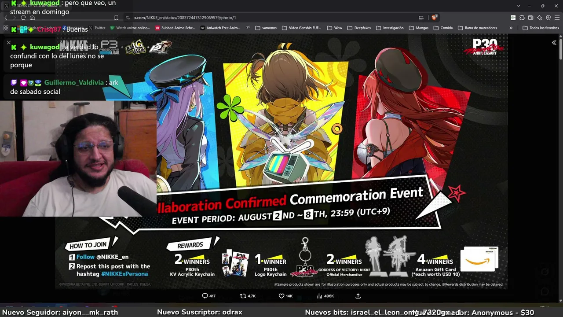Click the 'Nuevo Suscriptor: odrax' ticker text

coord(200,312)
